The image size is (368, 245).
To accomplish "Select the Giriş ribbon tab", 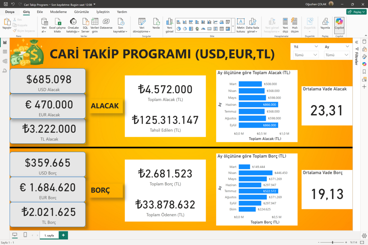I will 26,12.
